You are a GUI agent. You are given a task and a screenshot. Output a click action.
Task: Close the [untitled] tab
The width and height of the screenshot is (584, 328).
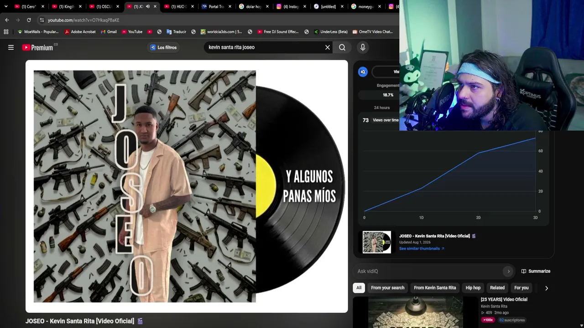click(x=342, y=6)
